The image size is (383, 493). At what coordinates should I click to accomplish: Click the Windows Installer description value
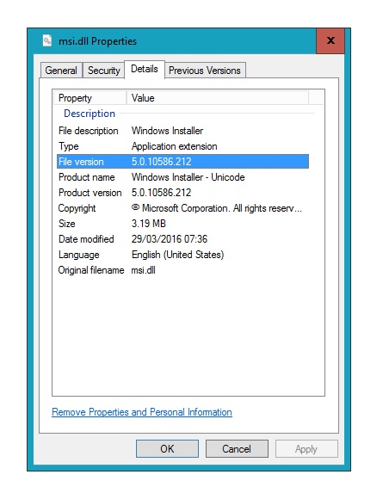(x=167, y=131)
